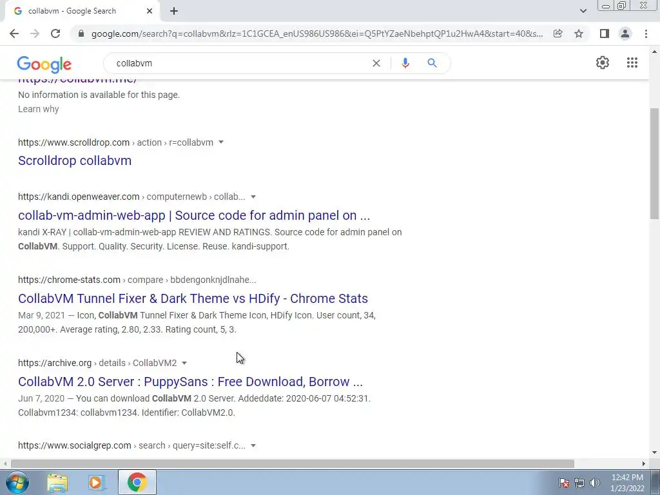Share this page via address bar icon
Image resolution: width=660 pixels, height=495 pixels.
[558, 34]
